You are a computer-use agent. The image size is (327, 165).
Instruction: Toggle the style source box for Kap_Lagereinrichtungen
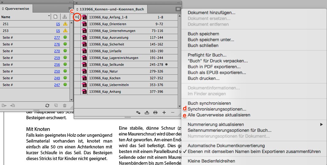[77, 58]
